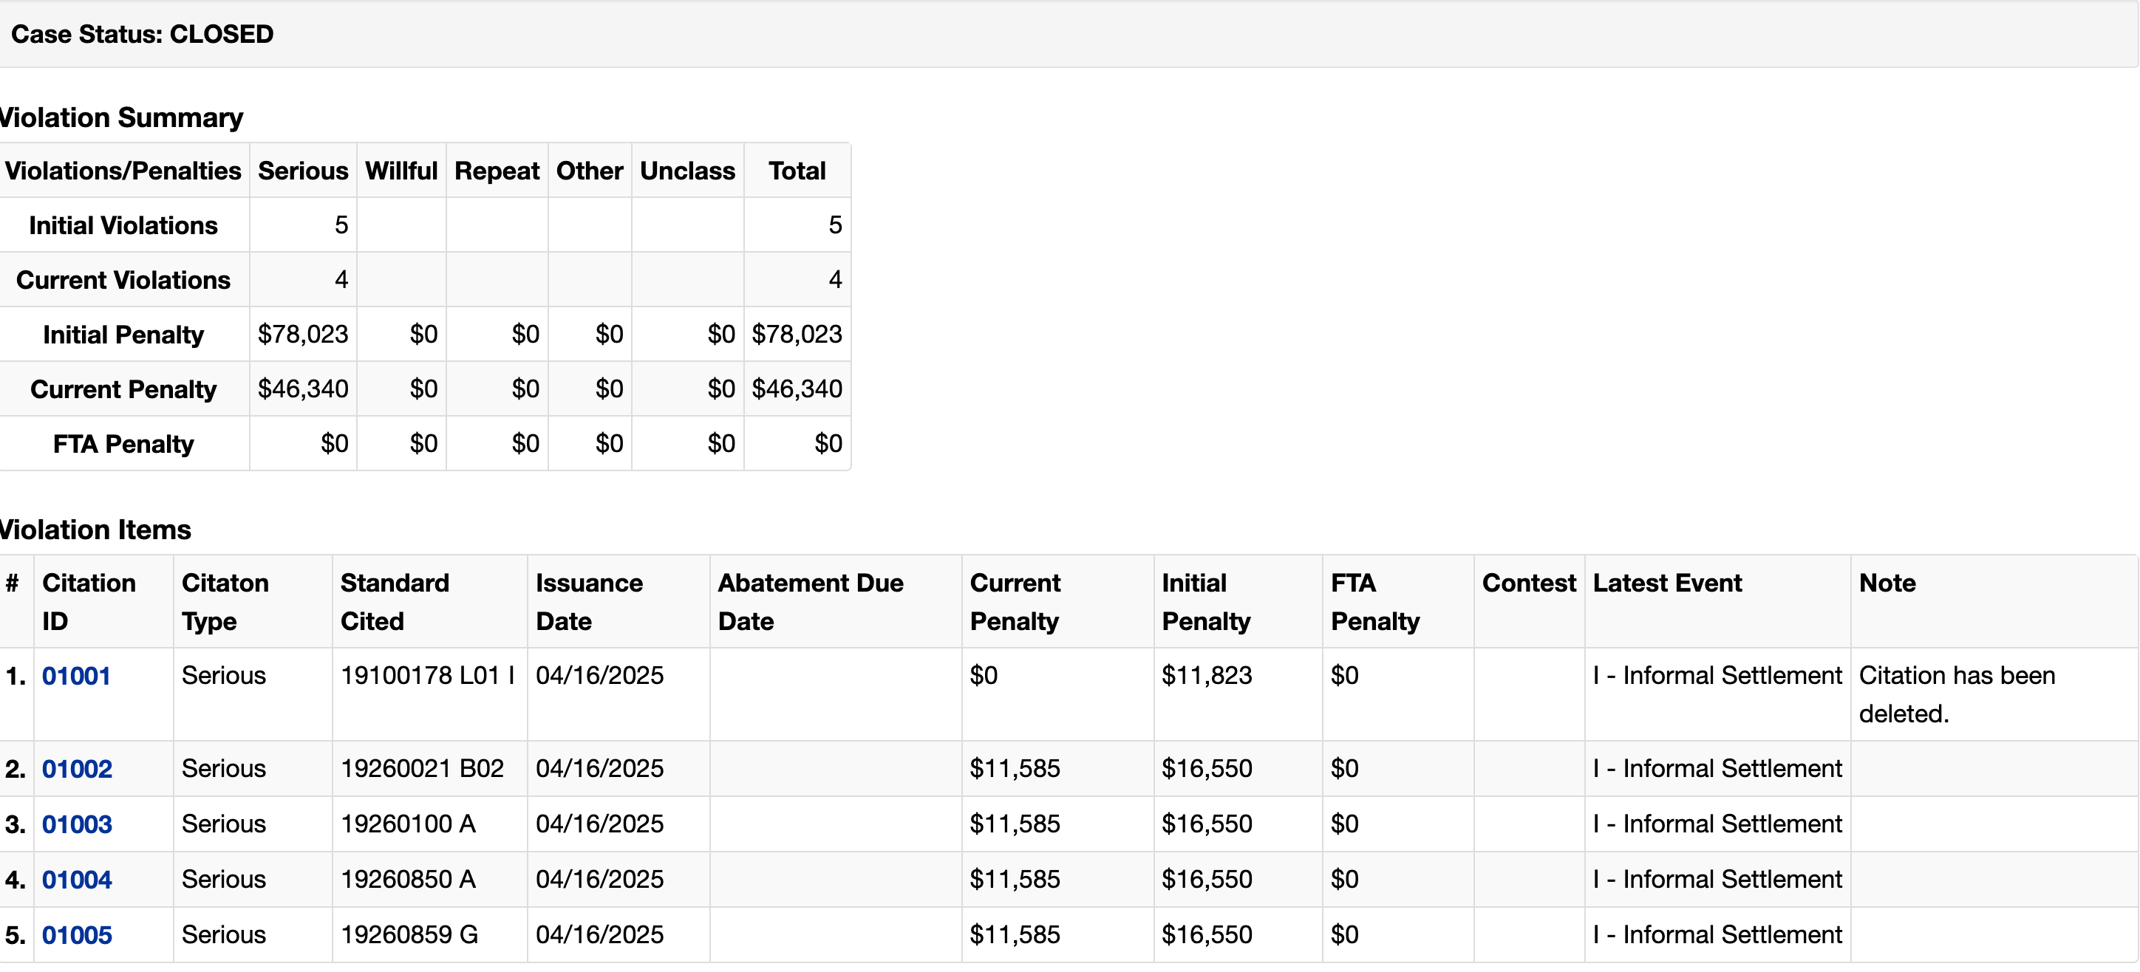Click the Violation Summary heading
The image size is (2140, 972).
[121, 118]
